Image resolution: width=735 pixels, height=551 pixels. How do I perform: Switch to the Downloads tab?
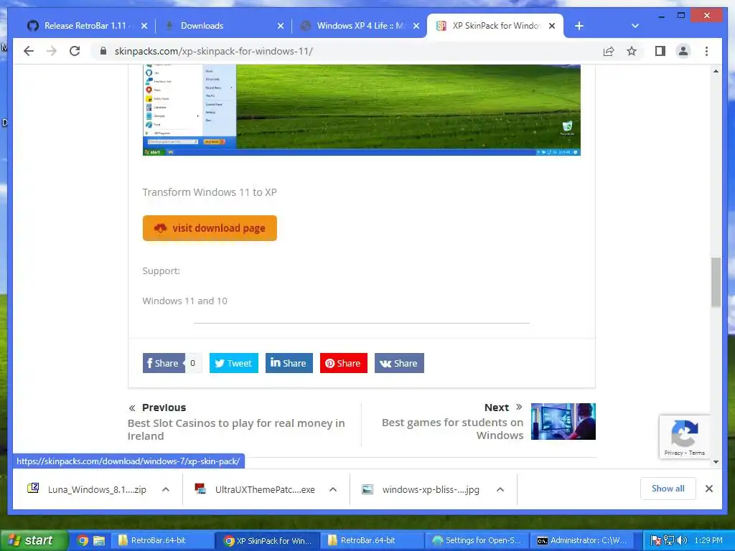(x=223, y=26)
